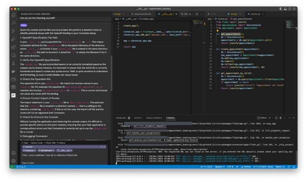Viewport: 307px width, 181px height.
Task: Create a new terminal with plus icon
Action: 270,118
